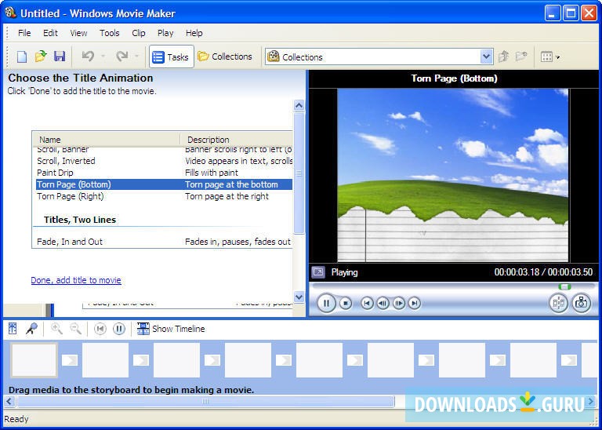Step to the Previous Frame

coord(383,303)
